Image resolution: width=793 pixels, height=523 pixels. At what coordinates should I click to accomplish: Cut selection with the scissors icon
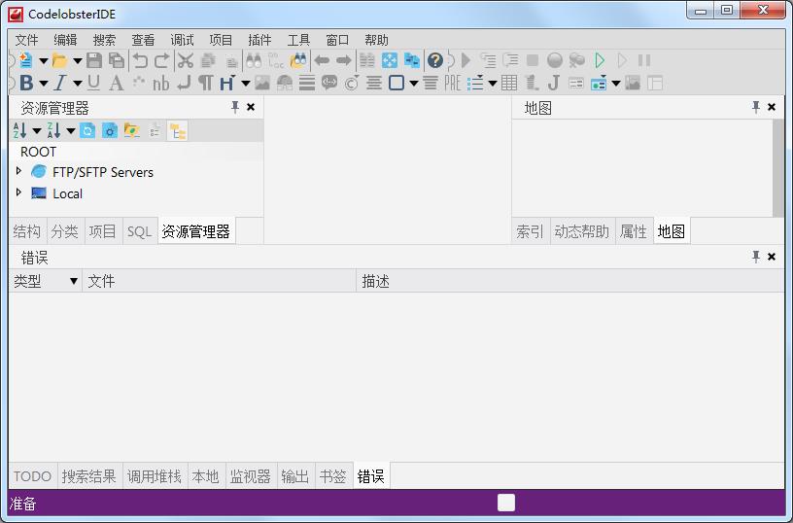click(186, 60)
